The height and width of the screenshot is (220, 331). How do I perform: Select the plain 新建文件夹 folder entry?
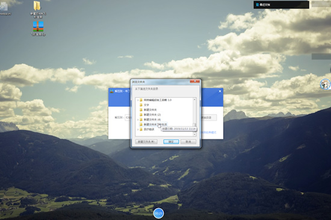[x=150, y=110]
